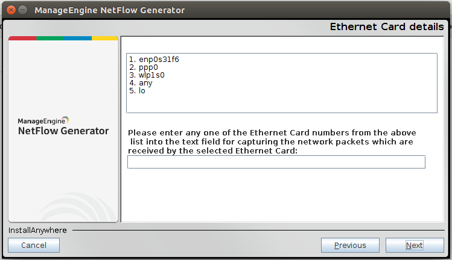Image resolution: width=452 pixels, height=260 pixels.
Task: Click the Next button
Action: pos(414,245)
